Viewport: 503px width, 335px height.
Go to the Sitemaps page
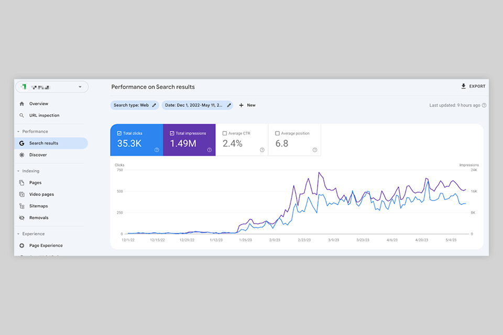click(x=38, y=206)
